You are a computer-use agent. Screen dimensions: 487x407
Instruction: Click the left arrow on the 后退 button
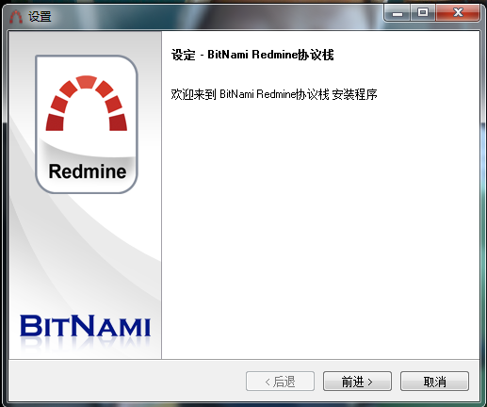[x=268, y=383]
